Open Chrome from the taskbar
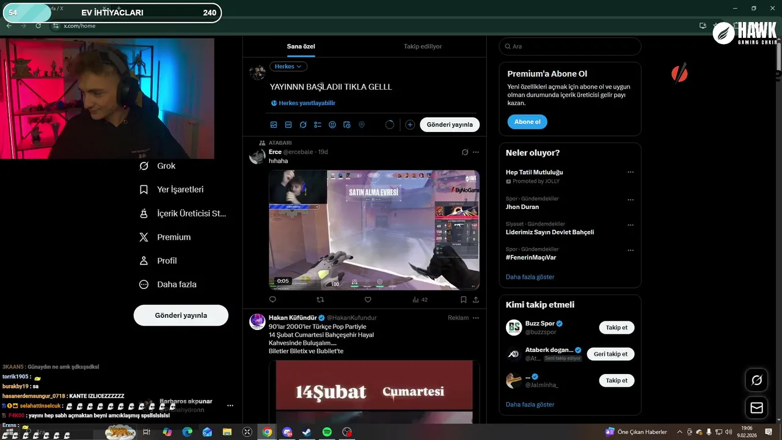The width and height of the screenshot is (782, 440). (267, 432)
